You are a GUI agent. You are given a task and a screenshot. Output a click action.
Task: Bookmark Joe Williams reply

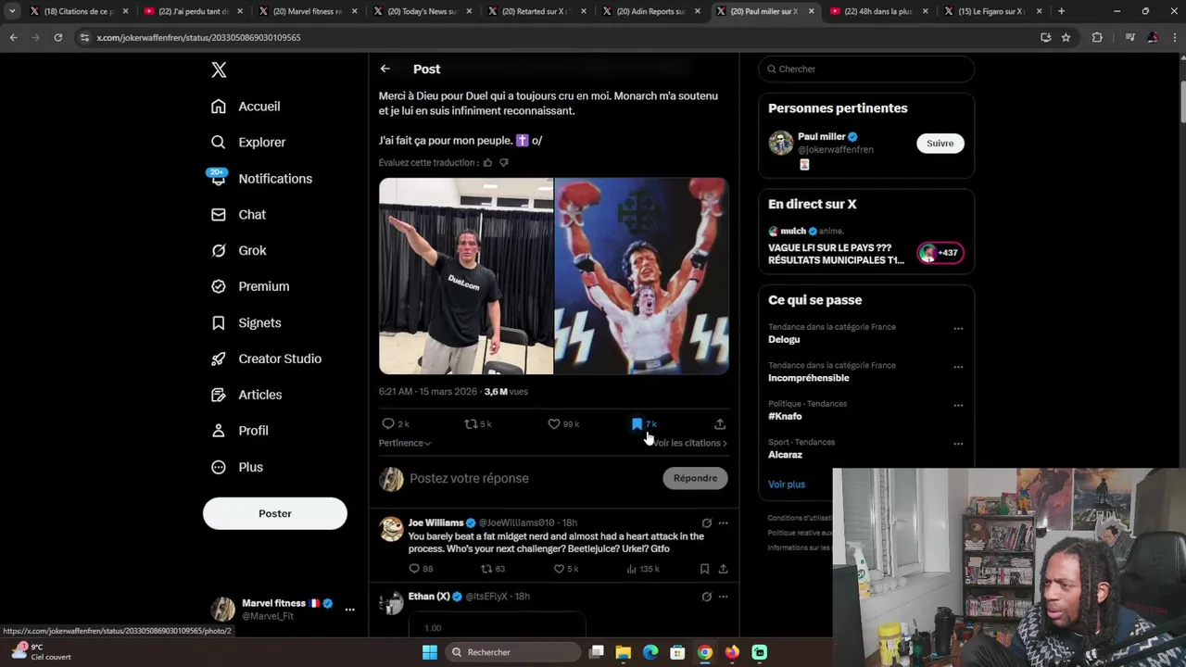point(704,569)
